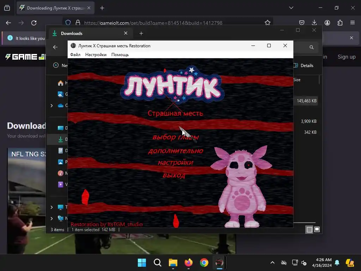Open Firefox Pocket save icon
The width and height of the screenshot is (361, 271).
coord(302,23)
